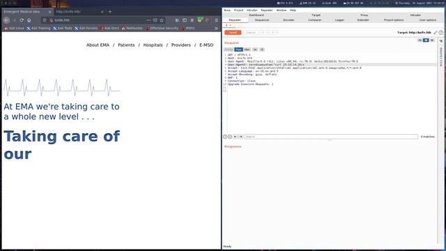Viewport: 446px width, 251px height.
Task: Switch to Burp Dashboard tab
Action: coord(256,15)
